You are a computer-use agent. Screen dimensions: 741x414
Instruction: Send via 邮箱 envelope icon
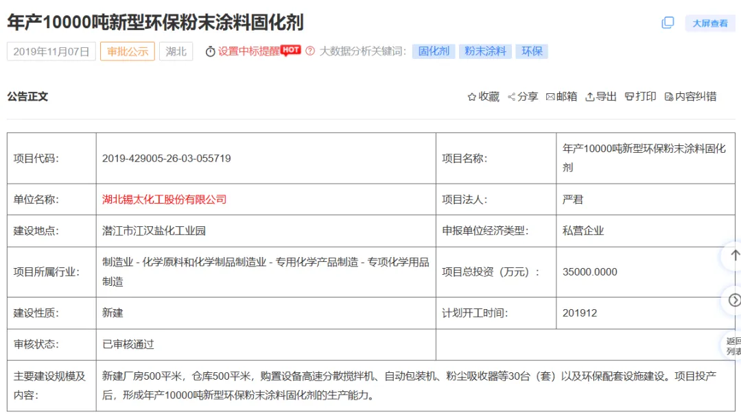550,97
